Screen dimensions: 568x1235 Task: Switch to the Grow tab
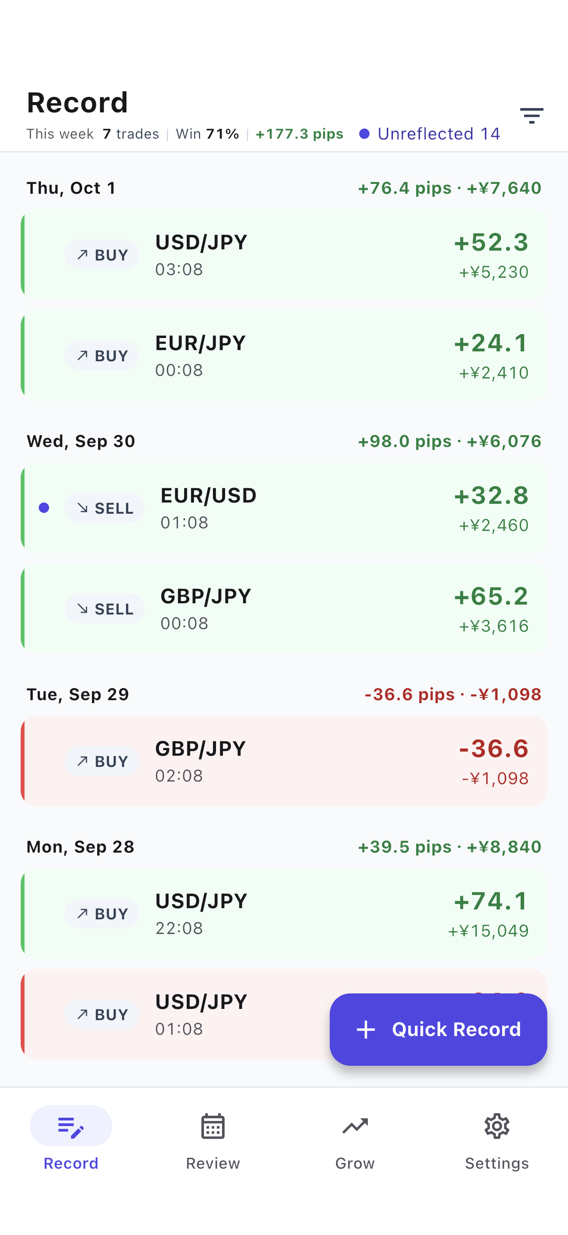pos(355,1142)
